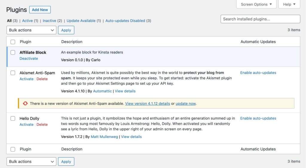Open the bottom Bulk actions dropdown
Screen dimensions: 306x168
tap(31, 161)
